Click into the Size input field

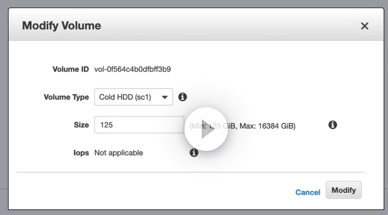(139, 125)
